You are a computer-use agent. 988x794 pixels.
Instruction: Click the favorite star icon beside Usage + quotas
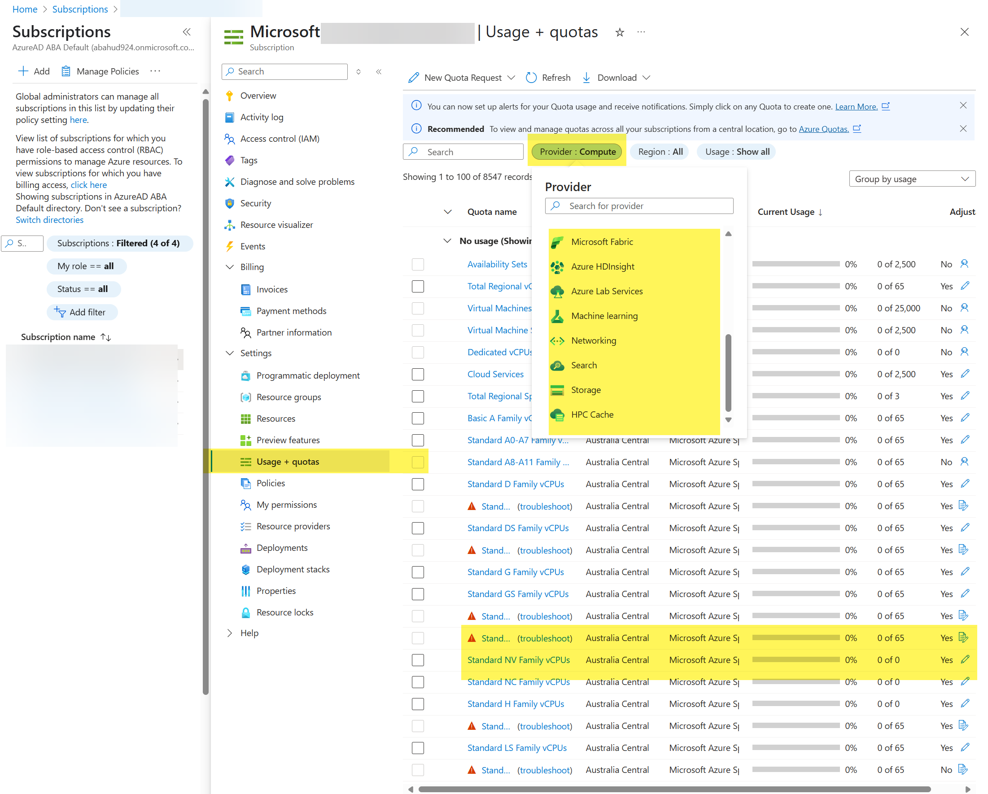(x=620, y=32)
